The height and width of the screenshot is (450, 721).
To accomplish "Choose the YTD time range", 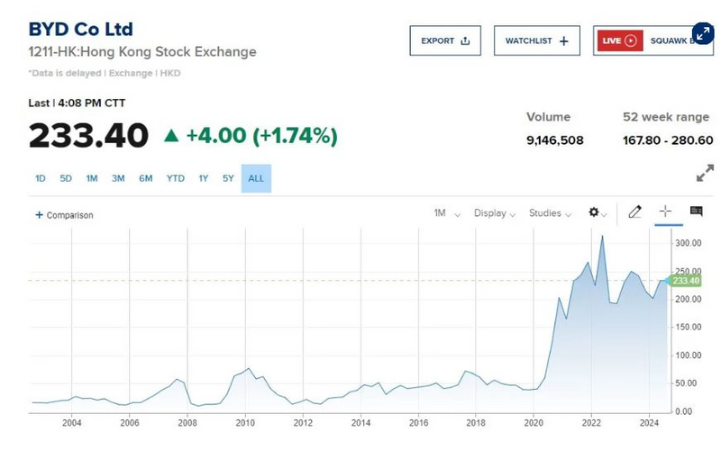I will [x=176, y=178].
